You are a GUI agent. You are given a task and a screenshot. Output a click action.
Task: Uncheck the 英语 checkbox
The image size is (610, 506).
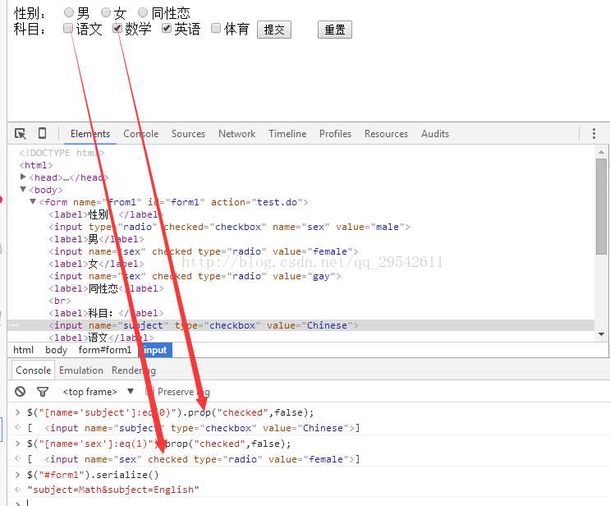[167, 28]
